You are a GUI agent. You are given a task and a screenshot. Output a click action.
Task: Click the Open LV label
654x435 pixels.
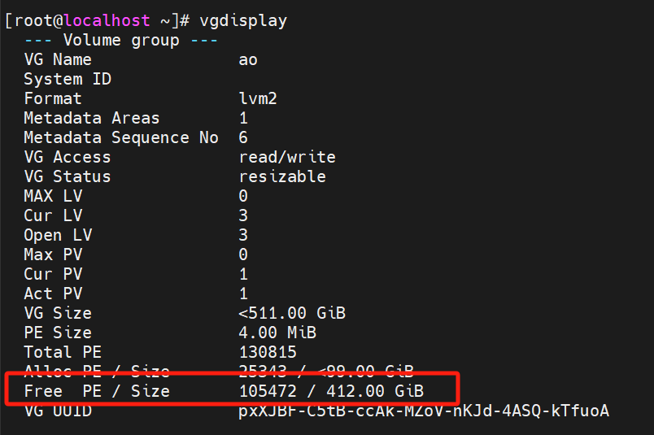coord(58,235)
